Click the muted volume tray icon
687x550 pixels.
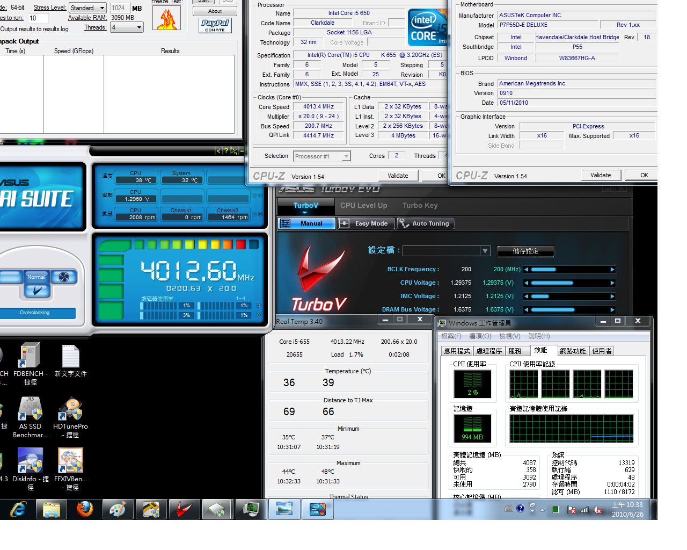pos(597,510)
